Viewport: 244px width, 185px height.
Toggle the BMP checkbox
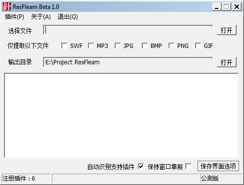[x=145, y=46]
